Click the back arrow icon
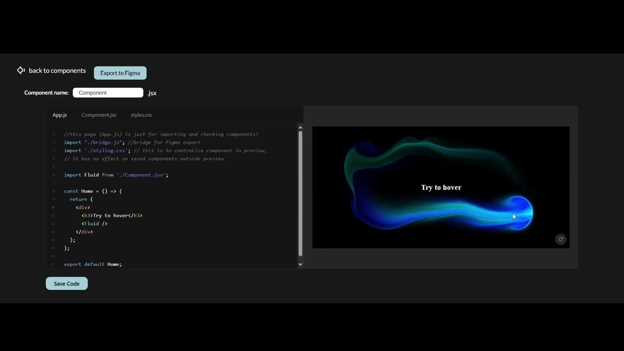 click(x=21, y=70)
